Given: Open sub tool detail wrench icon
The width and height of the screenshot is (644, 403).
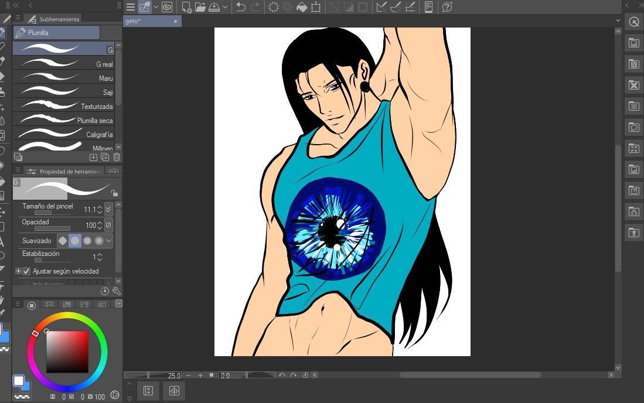Looking at the screenshot, I should [117, 291].
